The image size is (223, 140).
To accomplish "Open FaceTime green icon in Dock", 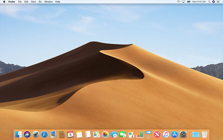I will [122, 134].
